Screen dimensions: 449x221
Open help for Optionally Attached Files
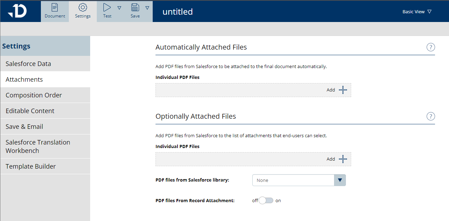(430, 116)
